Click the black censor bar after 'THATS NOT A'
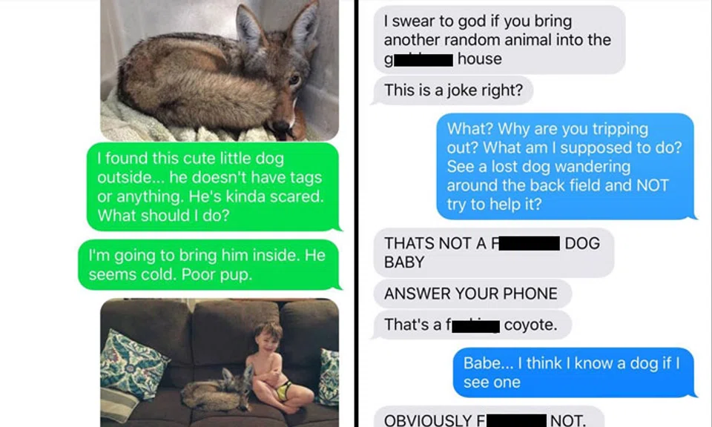712x427 pixels. 529,243
